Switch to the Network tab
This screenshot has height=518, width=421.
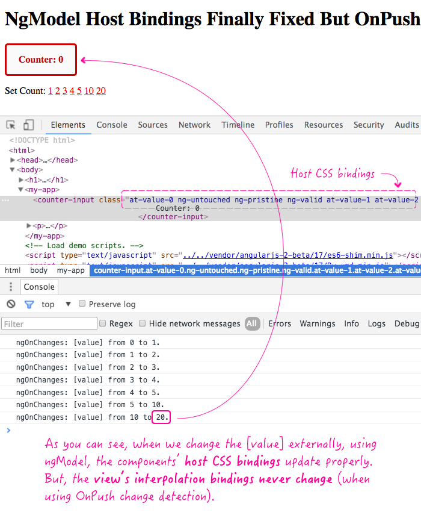click(194, 125)
